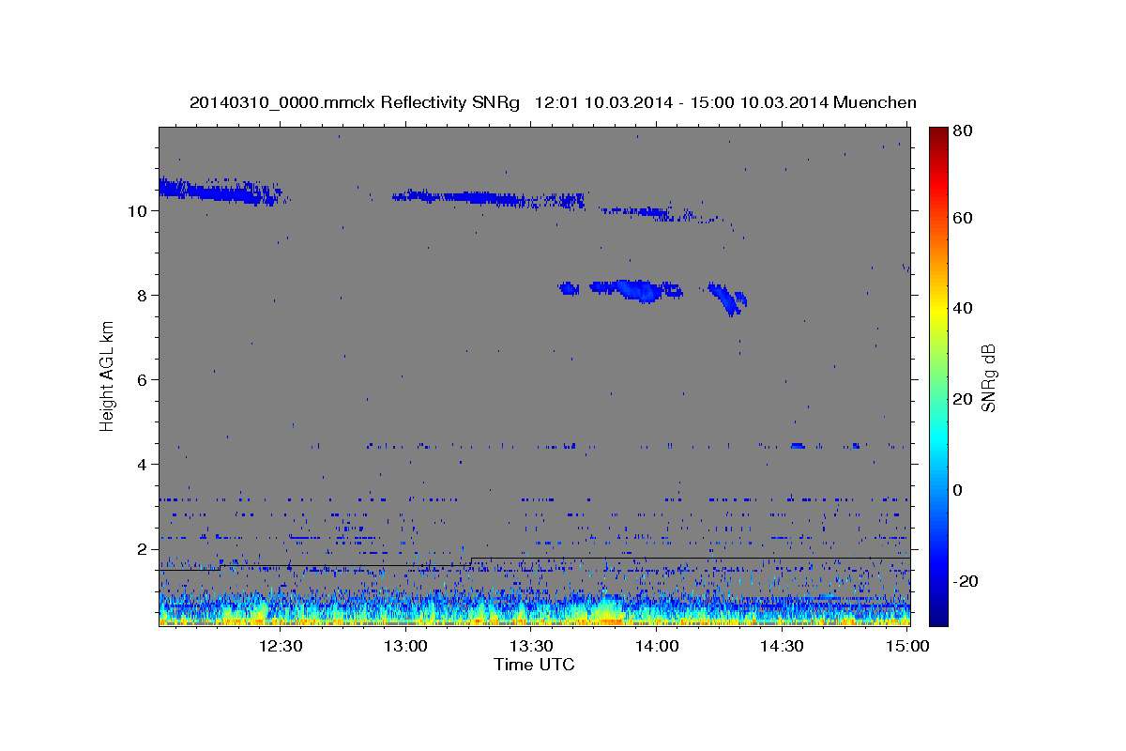Screen dimensions: 1126x751
Task: Click the yellow band of the colorbar
Action: tap(938, 308)
